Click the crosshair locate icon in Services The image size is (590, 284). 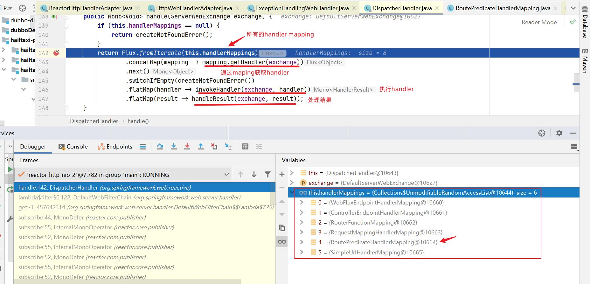(542, 133)
